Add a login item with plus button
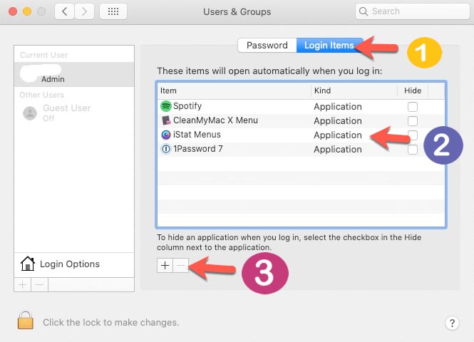Image resolution: width=474 pixels, height=342 pixels. click(x=165, y=264)
